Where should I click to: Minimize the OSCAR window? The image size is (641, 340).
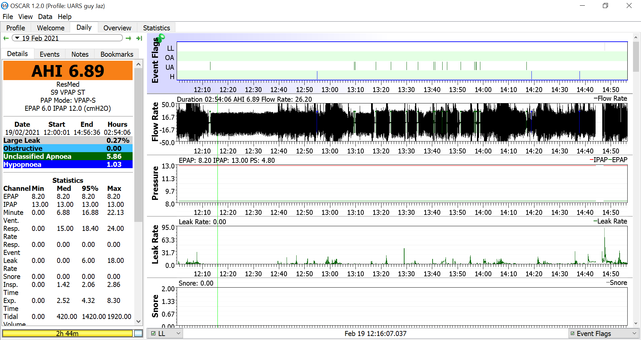(583, 6)
